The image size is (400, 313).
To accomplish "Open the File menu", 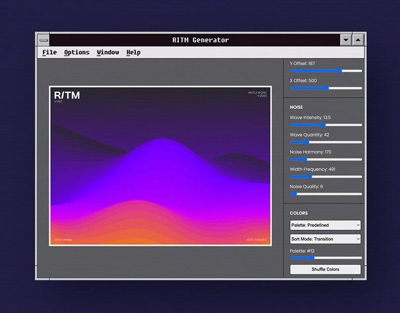I will click(50, 52).
